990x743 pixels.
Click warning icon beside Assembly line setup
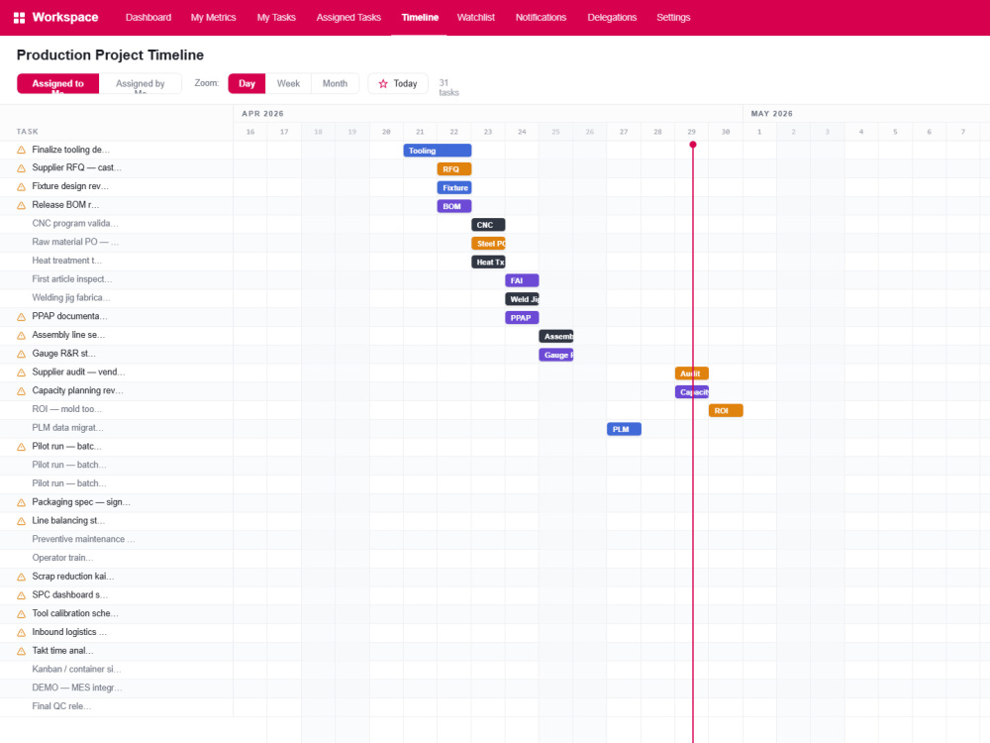point(21,336)
